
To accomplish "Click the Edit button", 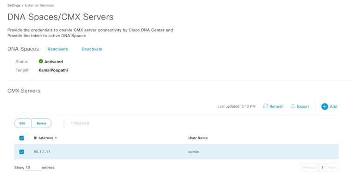I will click(22, 123).
